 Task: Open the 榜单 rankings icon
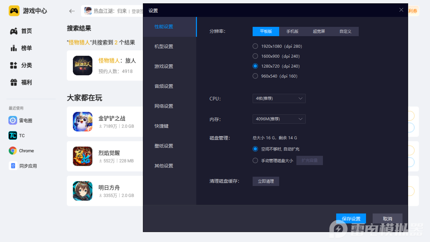pos(14,48)
